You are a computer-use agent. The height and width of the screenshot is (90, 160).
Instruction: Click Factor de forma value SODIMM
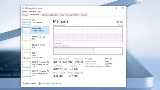pyautogui.click(x=108, y=64)
